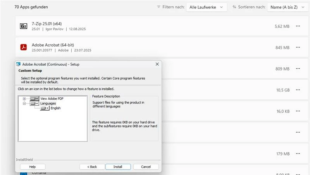Click the 70 Apps gefunden text
The width and height of the screenshot is (310, 175).
click(31, 7)
